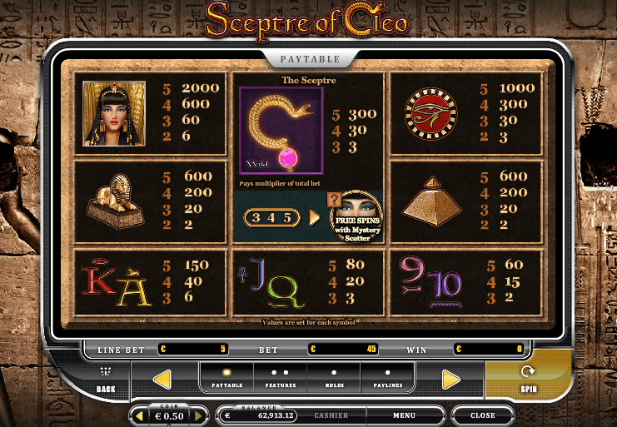This screenshot has width=617, height=427.
Task: Switch to the Features tab
Action: 281,378
